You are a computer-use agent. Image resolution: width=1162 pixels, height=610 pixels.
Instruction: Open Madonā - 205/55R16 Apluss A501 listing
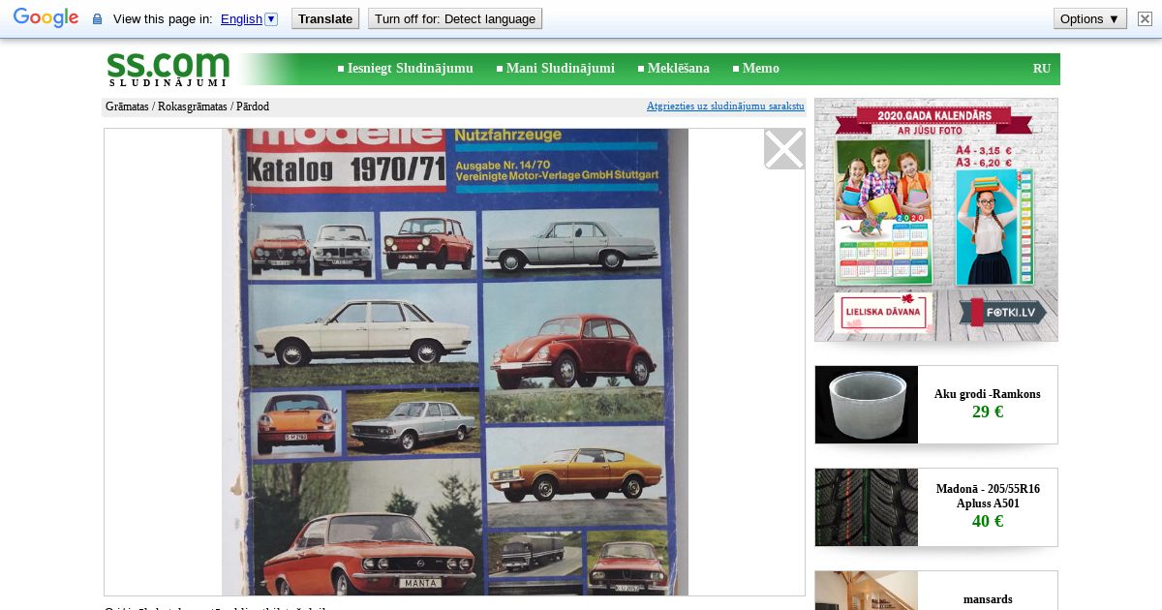point(988,497)
